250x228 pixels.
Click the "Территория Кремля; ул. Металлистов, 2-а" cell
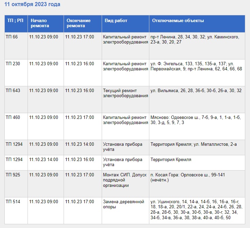point(194,144)
